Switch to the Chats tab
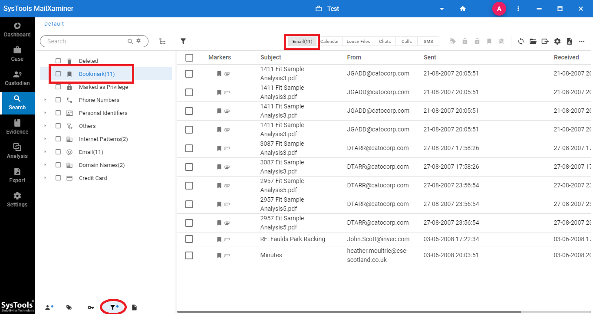The height and width of the screenshot is (314, 593). point(385,41)
